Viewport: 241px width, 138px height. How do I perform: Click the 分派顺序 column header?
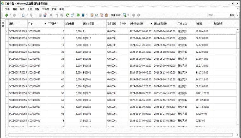click(x=225, y=24)
